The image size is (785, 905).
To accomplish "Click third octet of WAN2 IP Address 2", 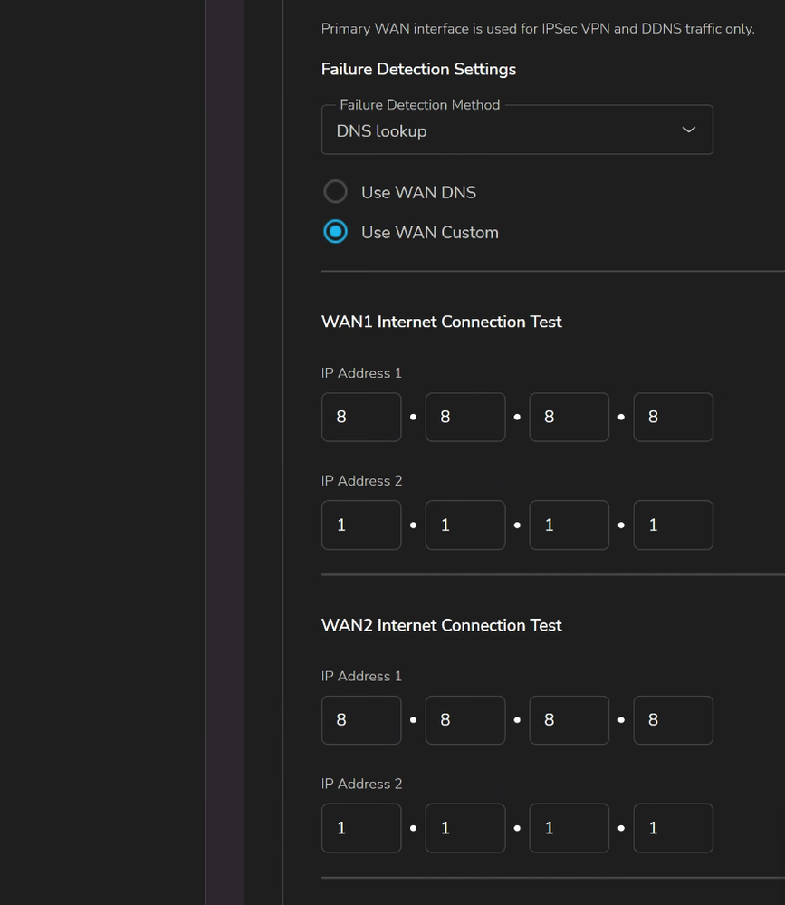I will tap(570, 828).
